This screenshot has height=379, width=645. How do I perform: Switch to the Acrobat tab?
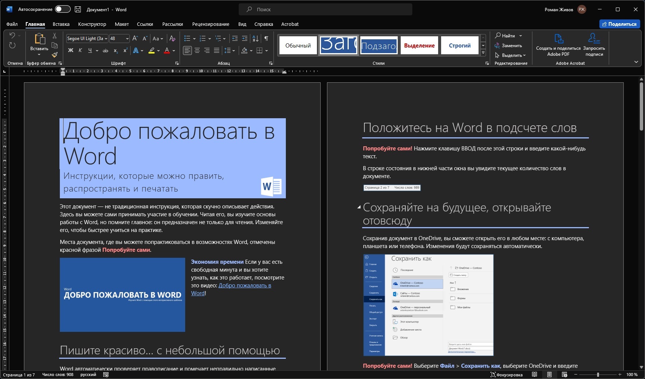[290, 24]
